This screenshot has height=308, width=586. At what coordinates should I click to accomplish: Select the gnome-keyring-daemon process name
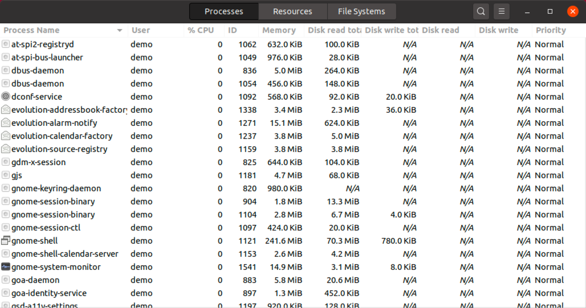point(56,188)
